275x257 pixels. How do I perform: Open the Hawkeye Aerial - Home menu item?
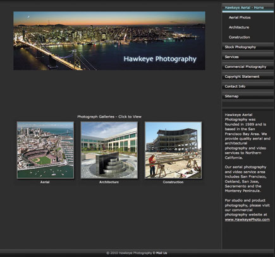coord(248,8)
